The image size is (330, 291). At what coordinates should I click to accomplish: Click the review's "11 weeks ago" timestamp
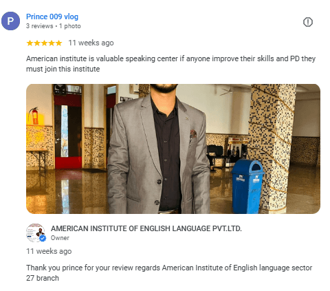pyautogui.click(x=91, y=43)
